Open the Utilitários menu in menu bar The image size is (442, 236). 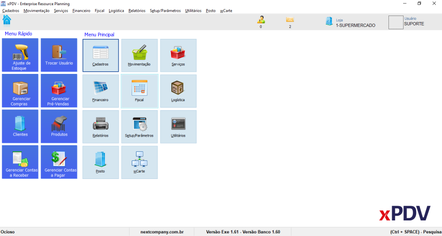pyautogui.click(x=193, y=11)
